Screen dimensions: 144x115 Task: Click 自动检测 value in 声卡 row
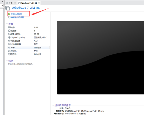[38, 48]
